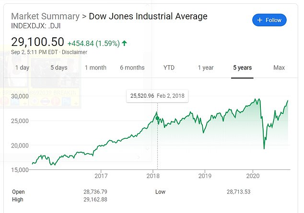
Task: Open the Max range tab
Action: click(x=279, y=67)
